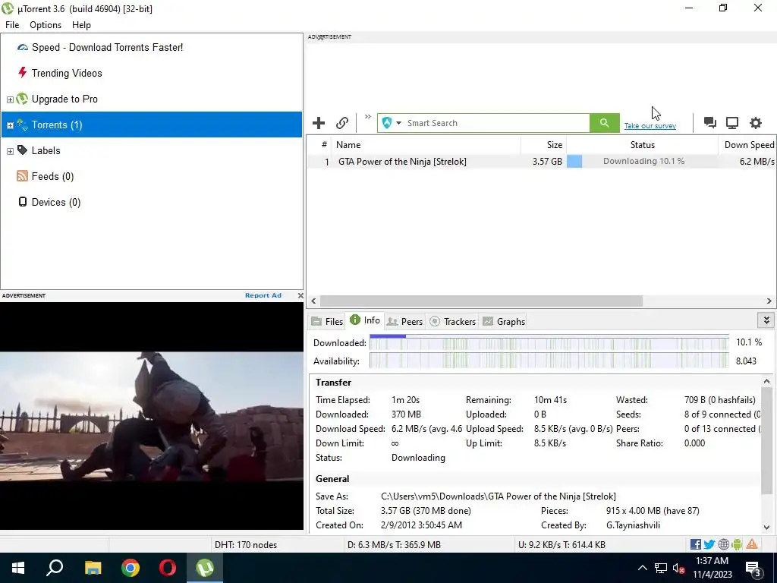Expand the toolbar overflow chevron

[368, 116]
